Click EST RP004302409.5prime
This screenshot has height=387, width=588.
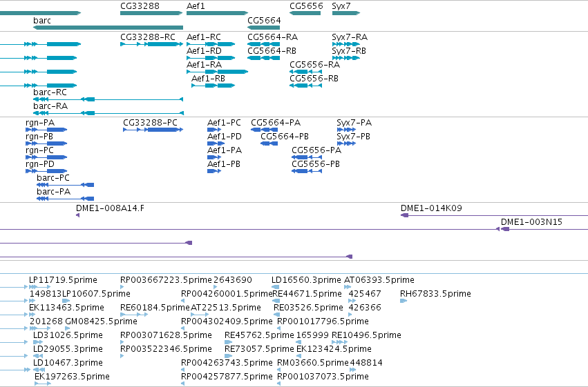(x=227, y=321)
